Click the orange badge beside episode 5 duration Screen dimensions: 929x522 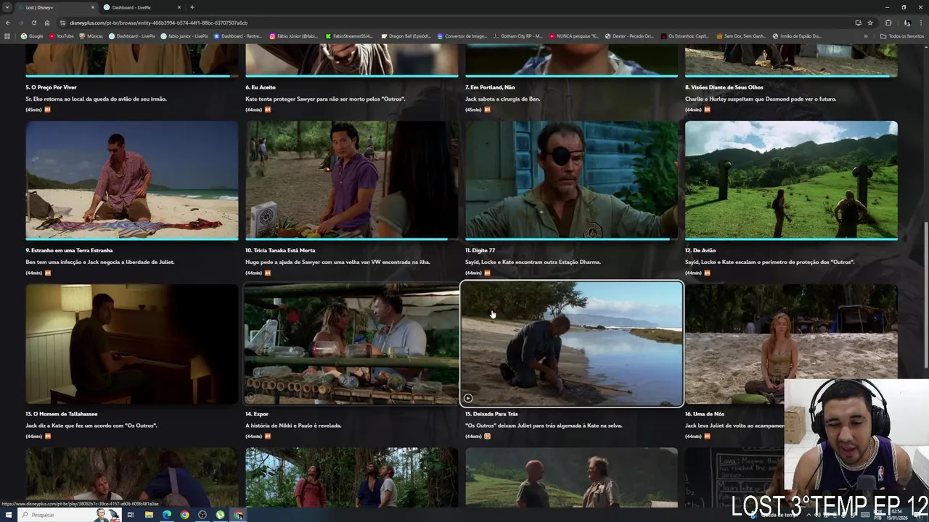[48, 109]
